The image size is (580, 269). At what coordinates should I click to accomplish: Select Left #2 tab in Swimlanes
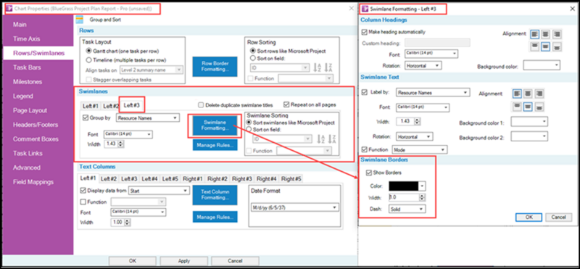click(110, 106)
